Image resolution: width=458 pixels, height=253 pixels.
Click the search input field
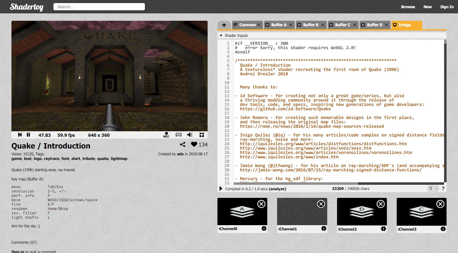tap(99, 7)
